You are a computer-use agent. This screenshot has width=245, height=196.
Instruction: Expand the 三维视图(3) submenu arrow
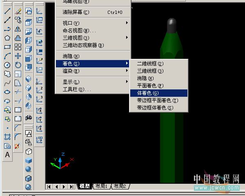127,38
